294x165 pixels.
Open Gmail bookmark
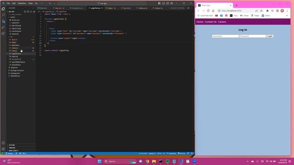pyautogui.click(x=244, y=16)
